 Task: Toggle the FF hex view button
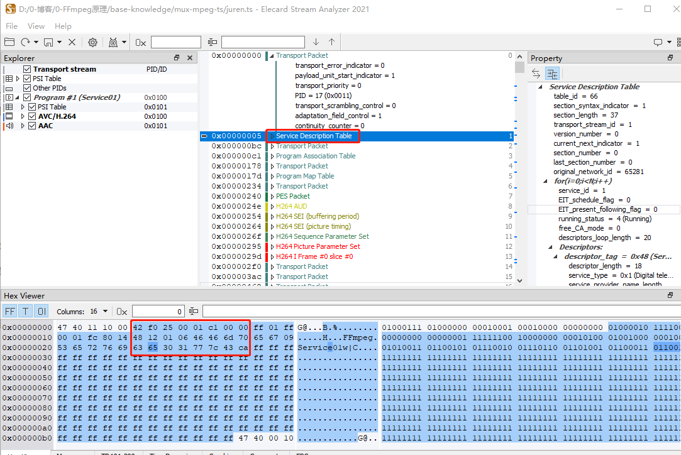tap(10, 311)
